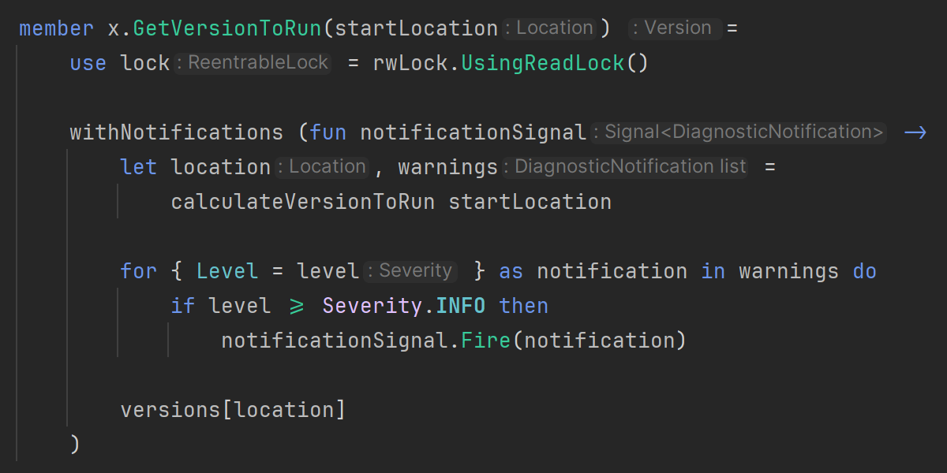Click the Severity type inlay hint
Screen dimensions: 947x473
[412, 271]
